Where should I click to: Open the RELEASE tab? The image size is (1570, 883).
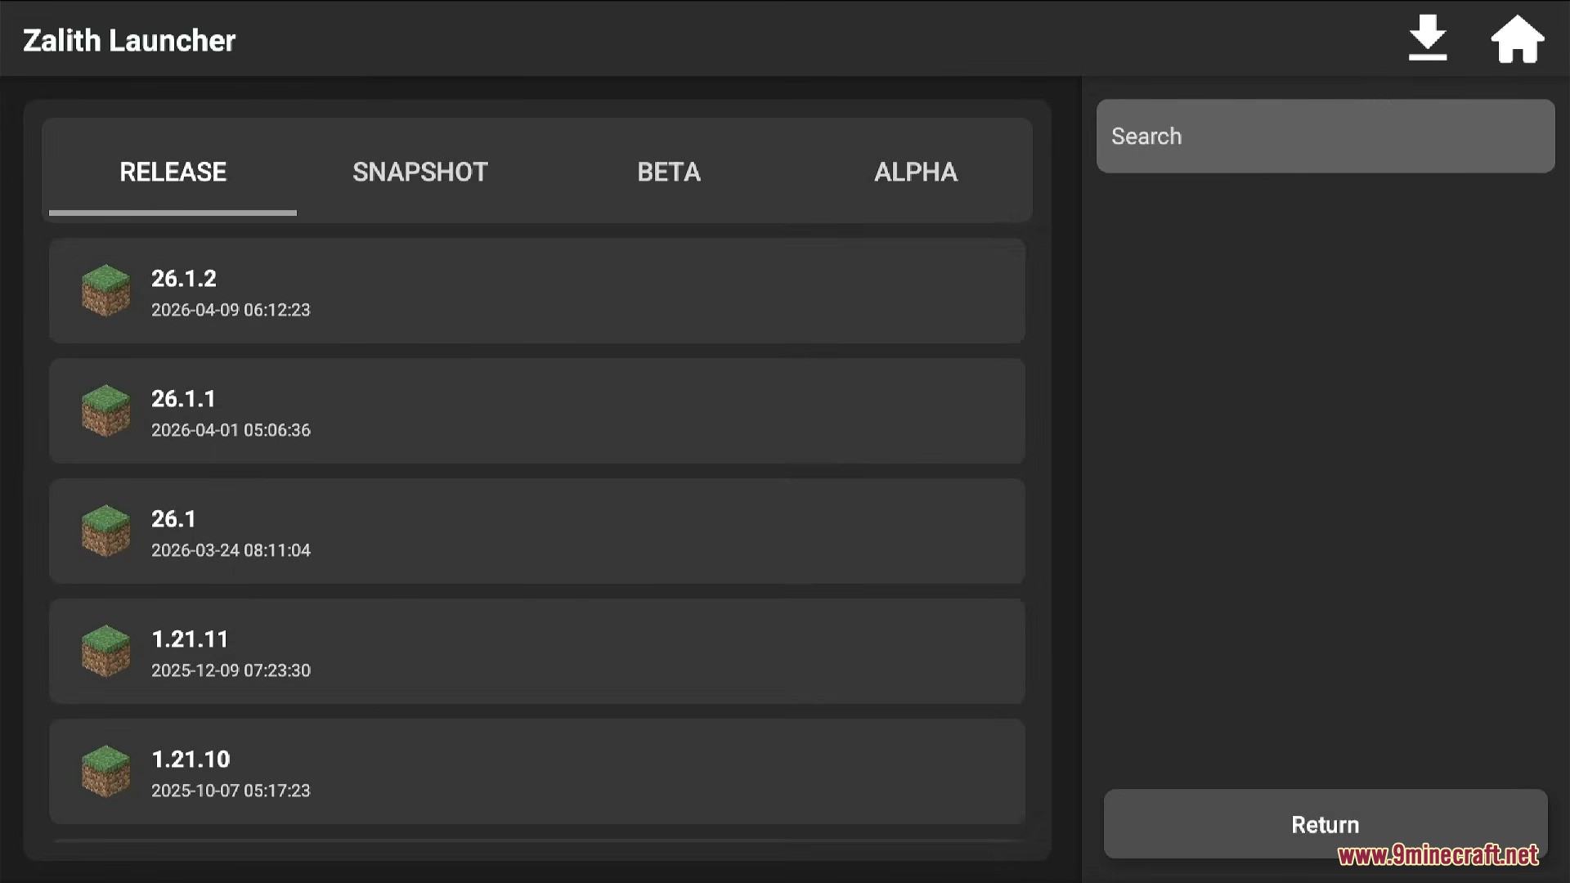click(172, 172)
